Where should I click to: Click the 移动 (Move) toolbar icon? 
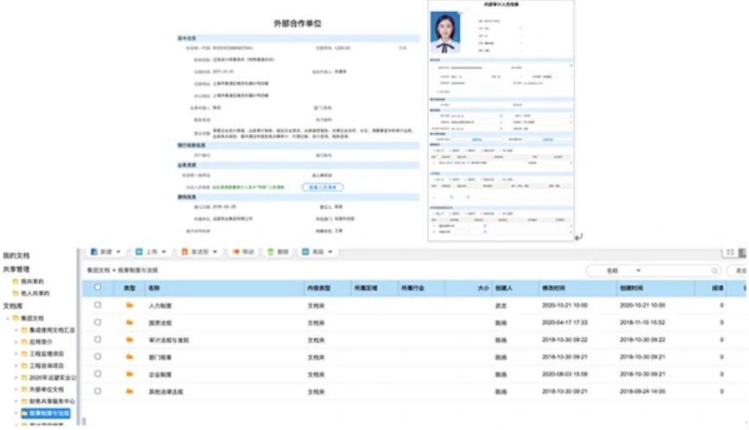click(x=235, y=252)
